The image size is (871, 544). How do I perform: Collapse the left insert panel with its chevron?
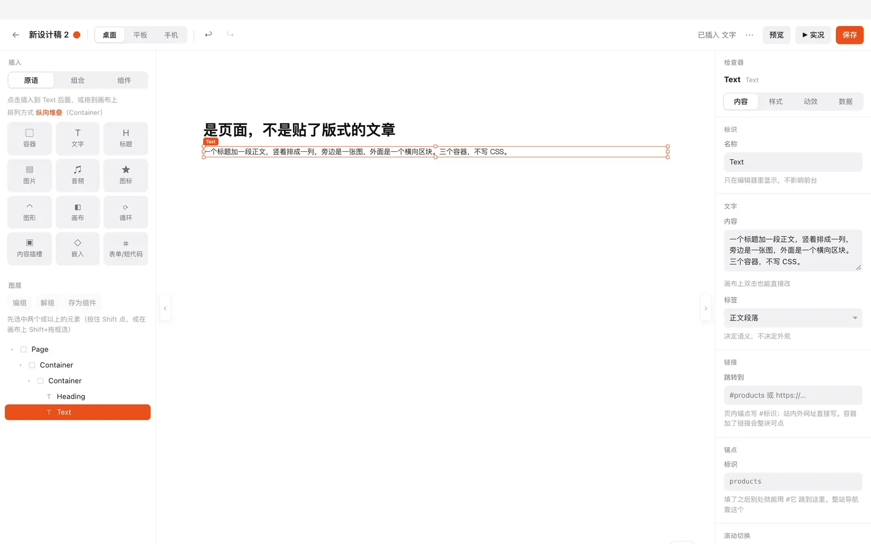click(165, 308)
